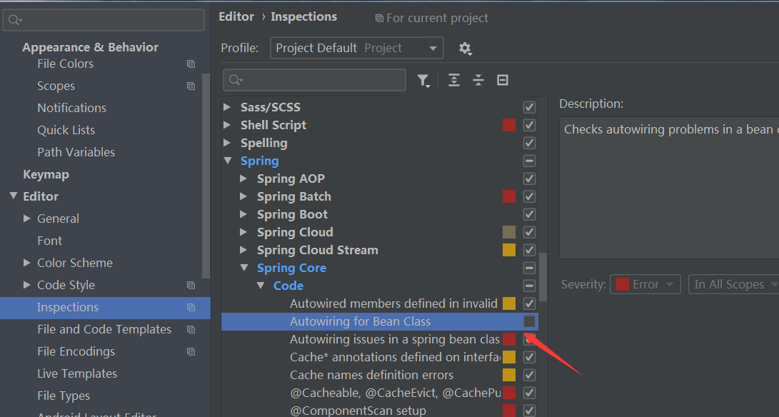Uncheck the Shell Script inspections checkbox

click(x=530, y=125)
